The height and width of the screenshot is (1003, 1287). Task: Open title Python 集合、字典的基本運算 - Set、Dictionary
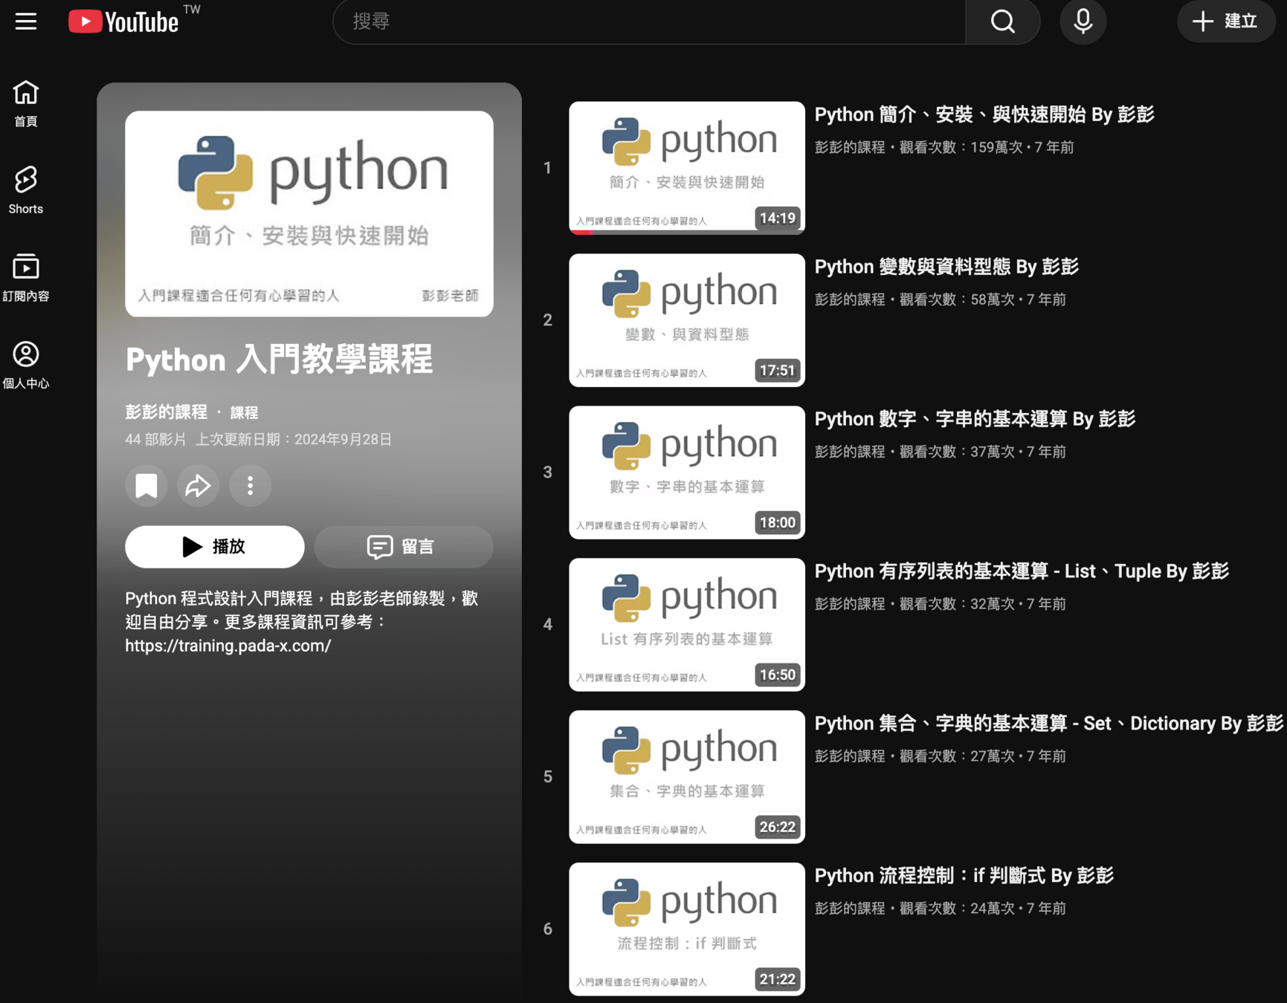1049,724
